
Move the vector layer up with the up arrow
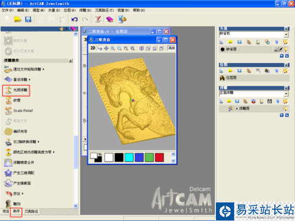pos(281,56)
